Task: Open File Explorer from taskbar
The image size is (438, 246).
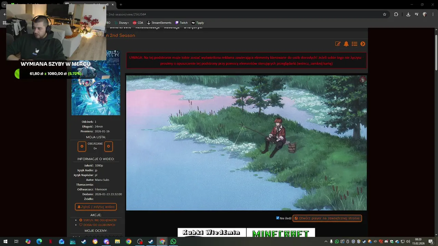Action: coord(117,242)
